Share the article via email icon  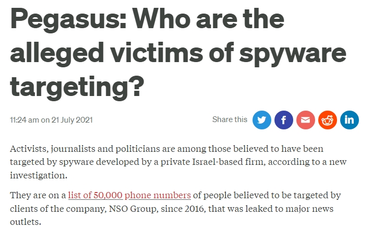pyautogui.click(x=306, y=120)
